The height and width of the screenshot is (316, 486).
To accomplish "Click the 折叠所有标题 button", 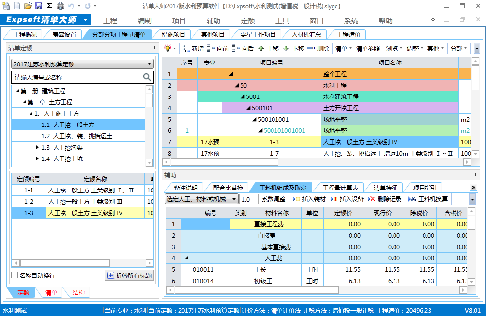I will 129,275.
